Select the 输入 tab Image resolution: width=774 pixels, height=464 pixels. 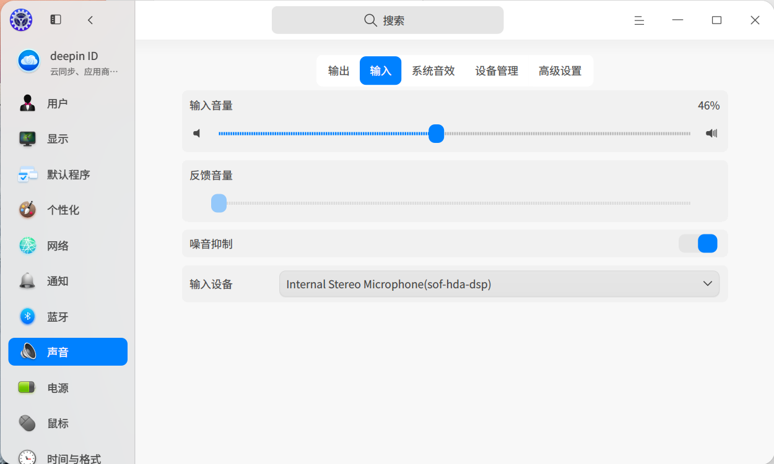pyautogui.click(x=380, y=71)
